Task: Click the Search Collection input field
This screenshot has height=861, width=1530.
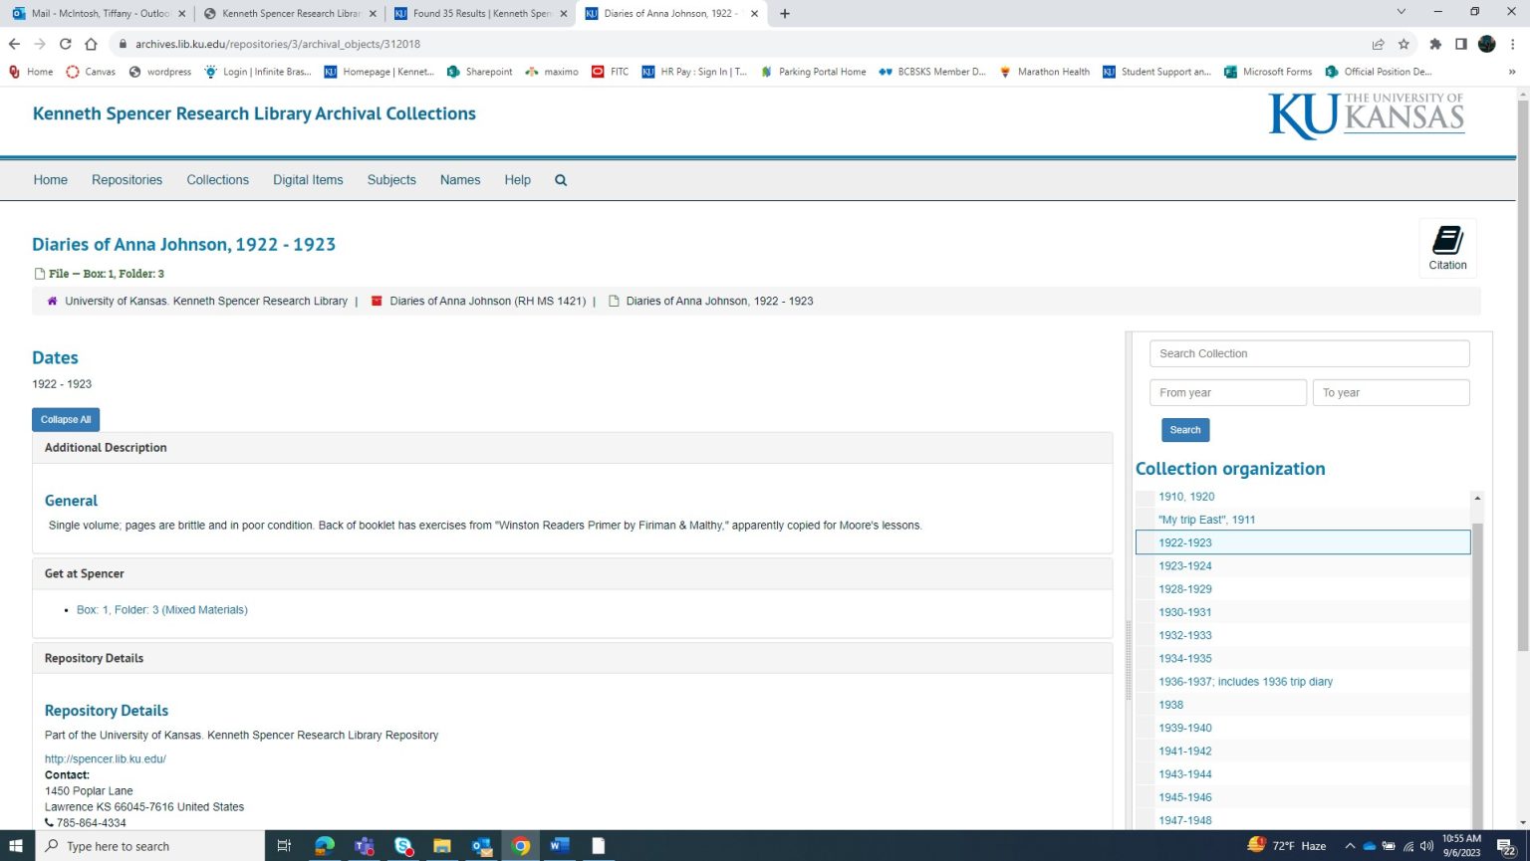Action: (x=1308, y=352)
